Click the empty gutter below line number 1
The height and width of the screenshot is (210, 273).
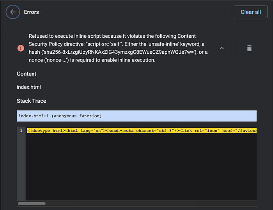tap(21, 166)
